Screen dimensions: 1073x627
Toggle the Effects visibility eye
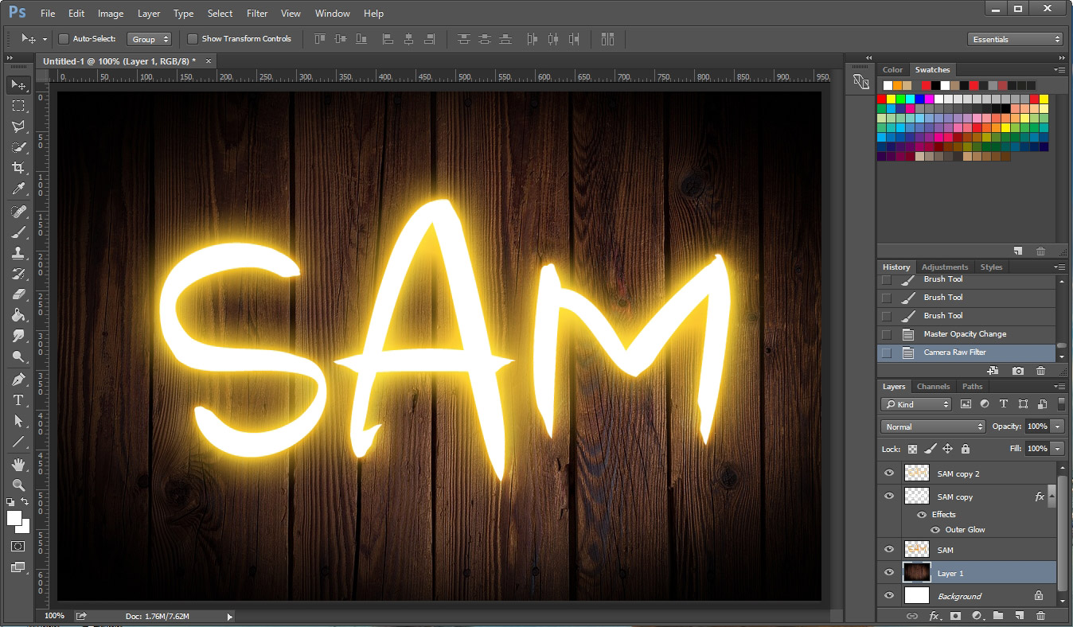coord(922,515)
